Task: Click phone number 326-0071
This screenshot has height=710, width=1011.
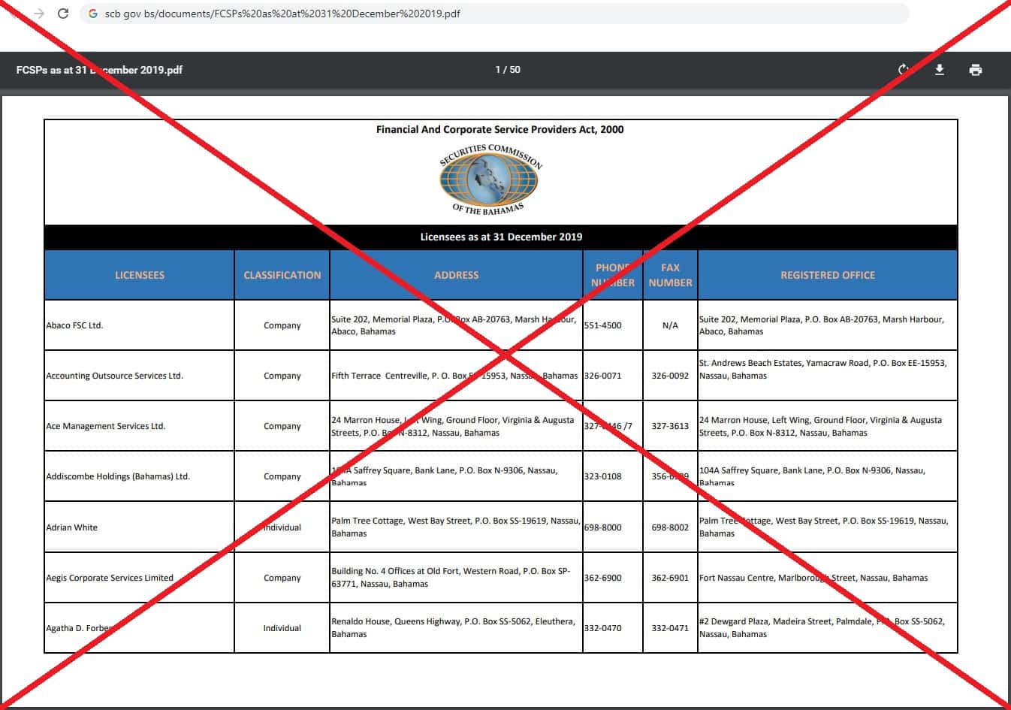Action: (x=602, y=376)
